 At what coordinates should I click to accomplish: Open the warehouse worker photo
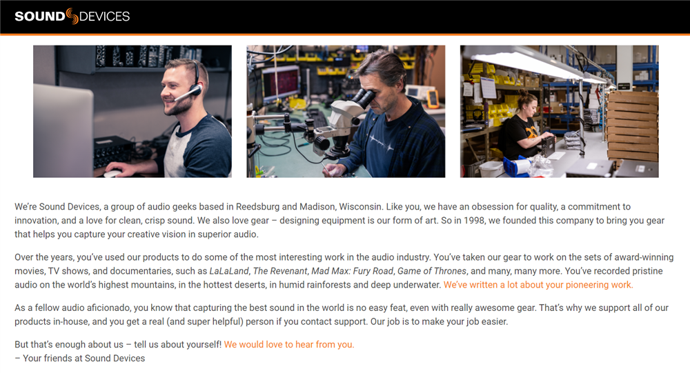[x=560, y=111]
